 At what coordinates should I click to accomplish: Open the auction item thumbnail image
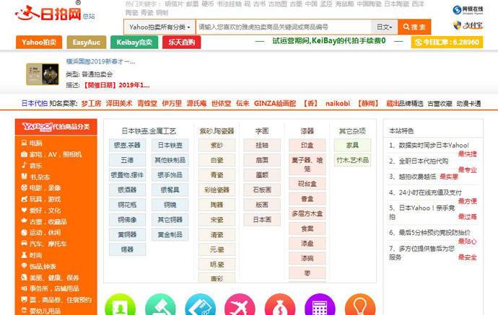[43, 74]
